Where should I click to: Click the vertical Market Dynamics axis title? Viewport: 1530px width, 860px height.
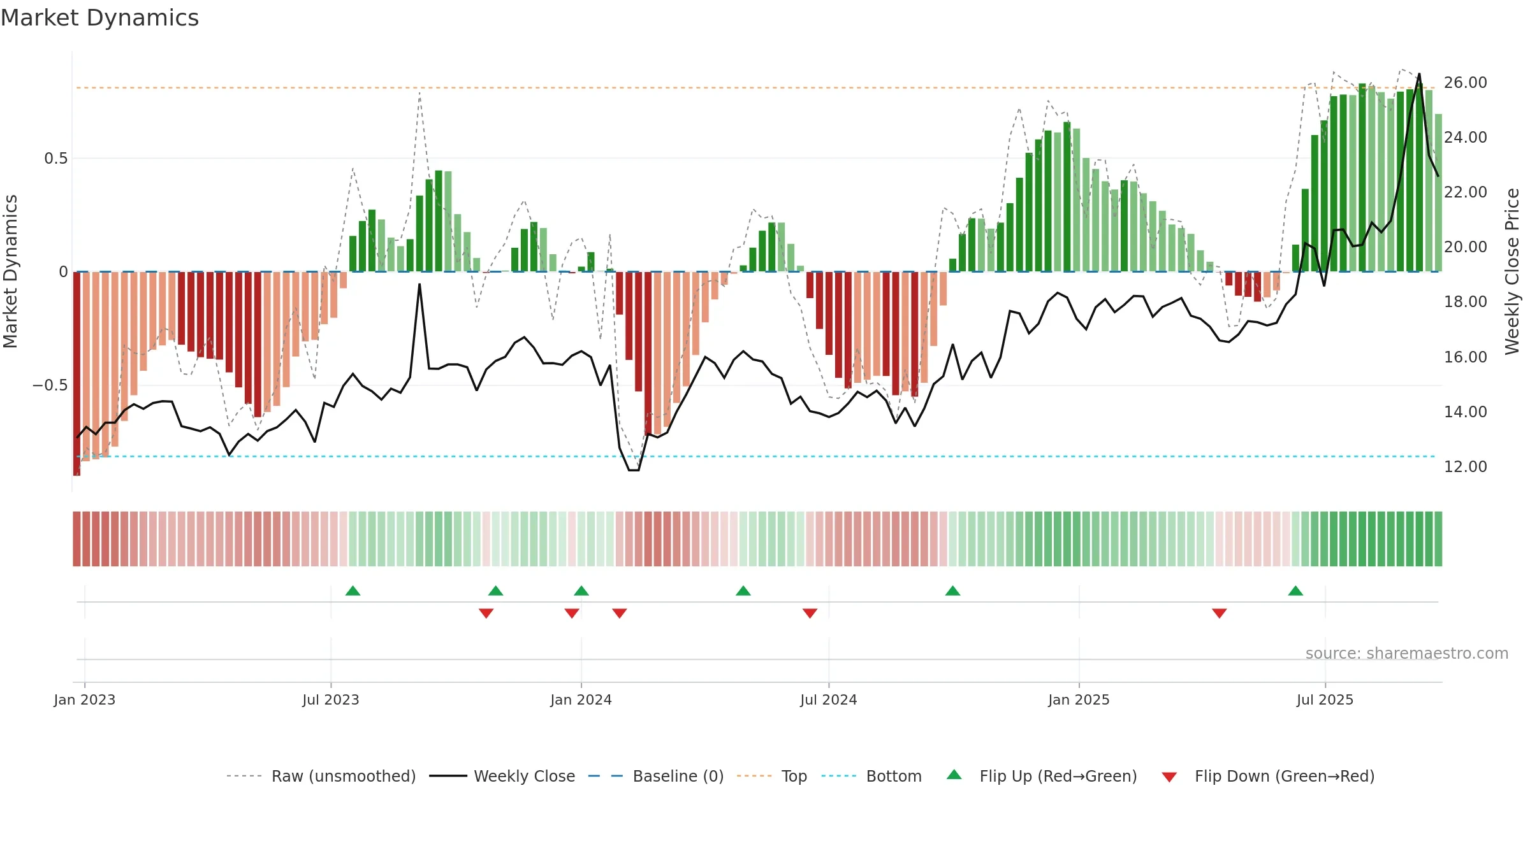[x=11, y=271]
